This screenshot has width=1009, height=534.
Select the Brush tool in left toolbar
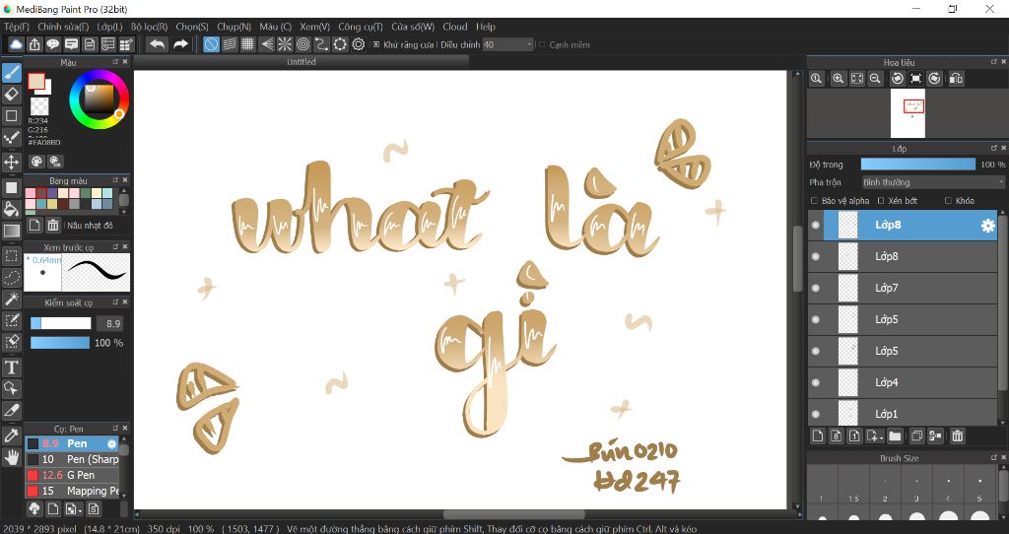point(12,73)
